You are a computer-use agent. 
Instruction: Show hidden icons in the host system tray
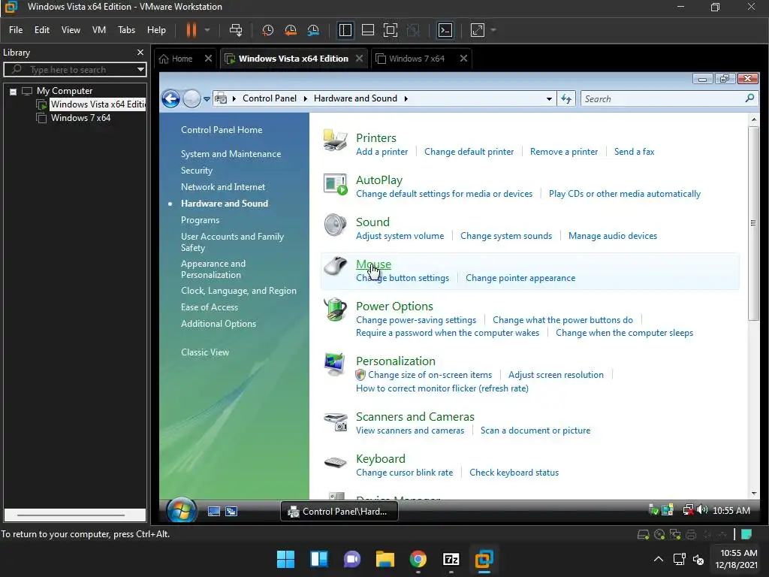click(659, 559)
